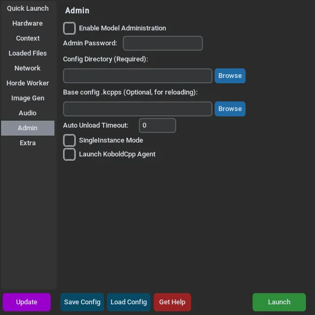Go to Loaded Files tab
The height and width of the screenshot is (315, 315).
28,53
